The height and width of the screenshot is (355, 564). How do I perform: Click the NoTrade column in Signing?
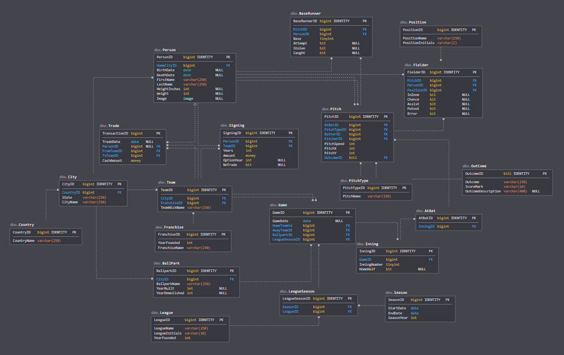click(x=259, y=165)
